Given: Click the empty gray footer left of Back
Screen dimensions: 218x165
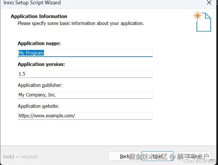Looking at the screenshot, I should coord(73,156).
